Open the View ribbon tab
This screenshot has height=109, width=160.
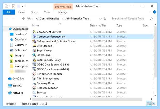[x=47, y=12]
